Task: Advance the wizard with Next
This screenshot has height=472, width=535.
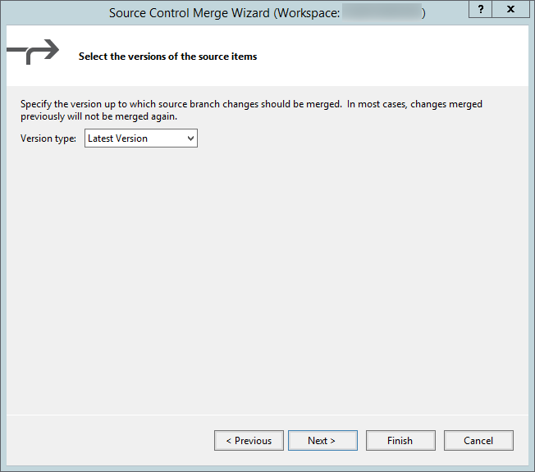Action: (322, 441)
